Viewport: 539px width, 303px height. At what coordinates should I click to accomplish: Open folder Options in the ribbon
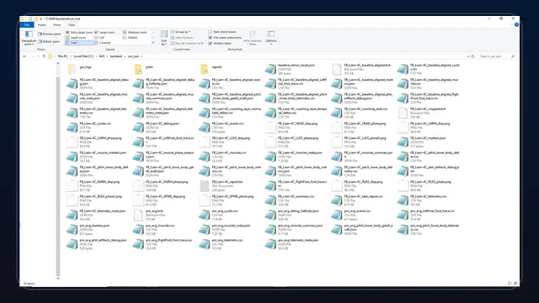click(x=271, y=37)
